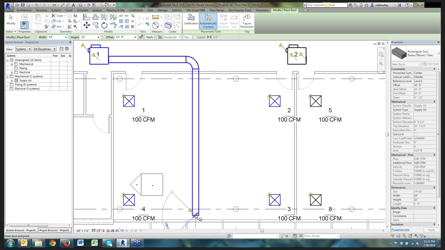Click the search keyword input box

pos(326,5)
